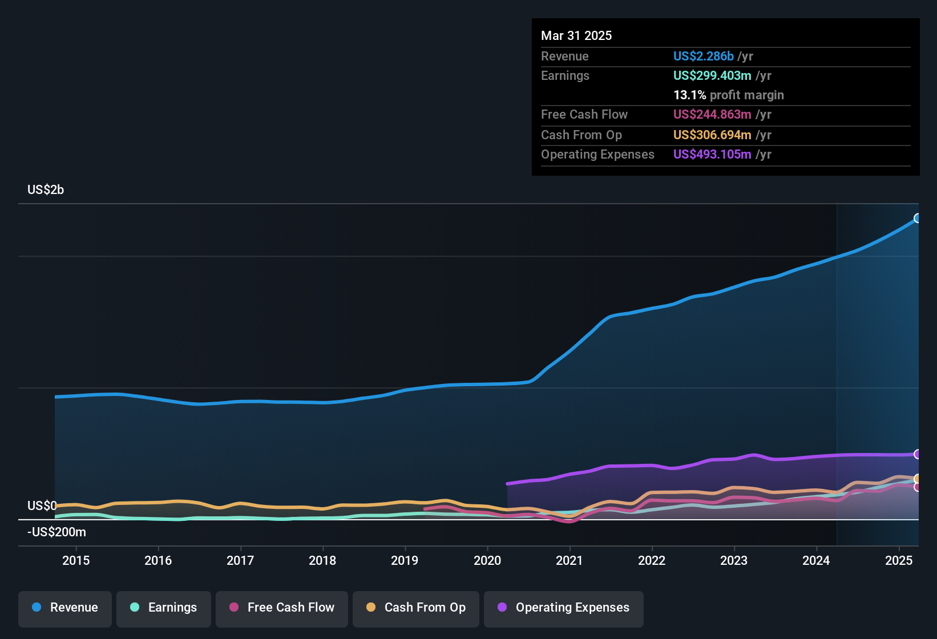Viewport: 937px width, 639px height.
Task: Click the 2015 x-axis label
Action: click(x=76, y=560)
